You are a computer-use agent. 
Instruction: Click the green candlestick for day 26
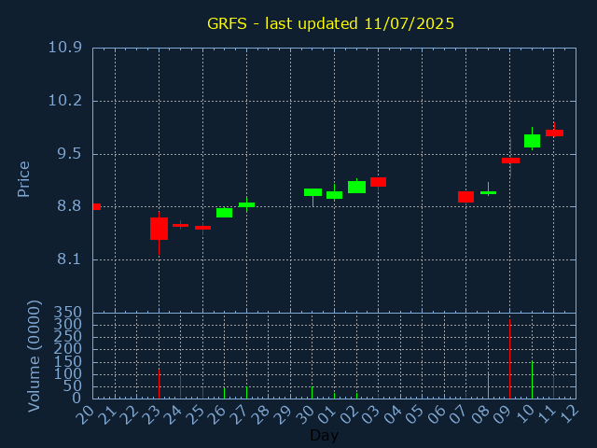(x=224, y=213)
